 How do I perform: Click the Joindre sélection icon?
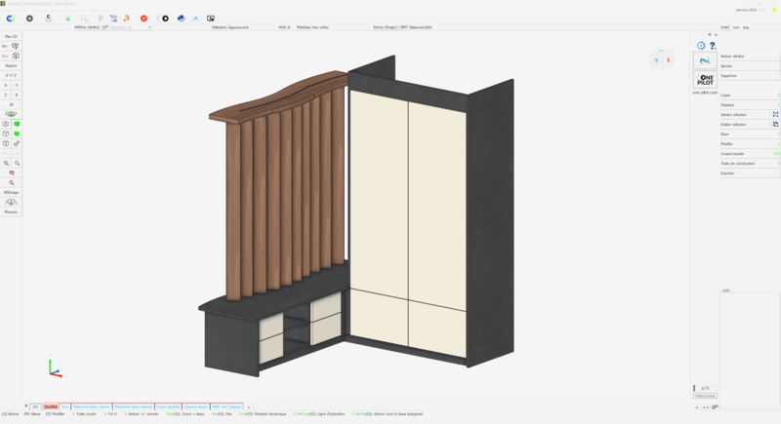(775, 115)
